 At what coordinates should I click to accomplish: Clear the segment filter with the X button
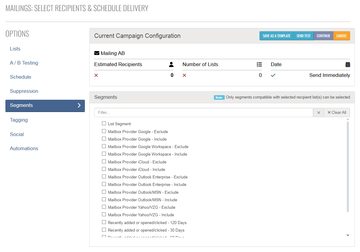[319, 113]
